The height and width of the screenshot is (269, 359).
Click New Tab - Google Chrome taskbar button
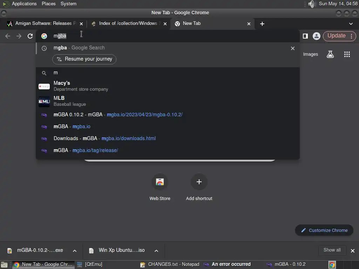click(43, 264)
